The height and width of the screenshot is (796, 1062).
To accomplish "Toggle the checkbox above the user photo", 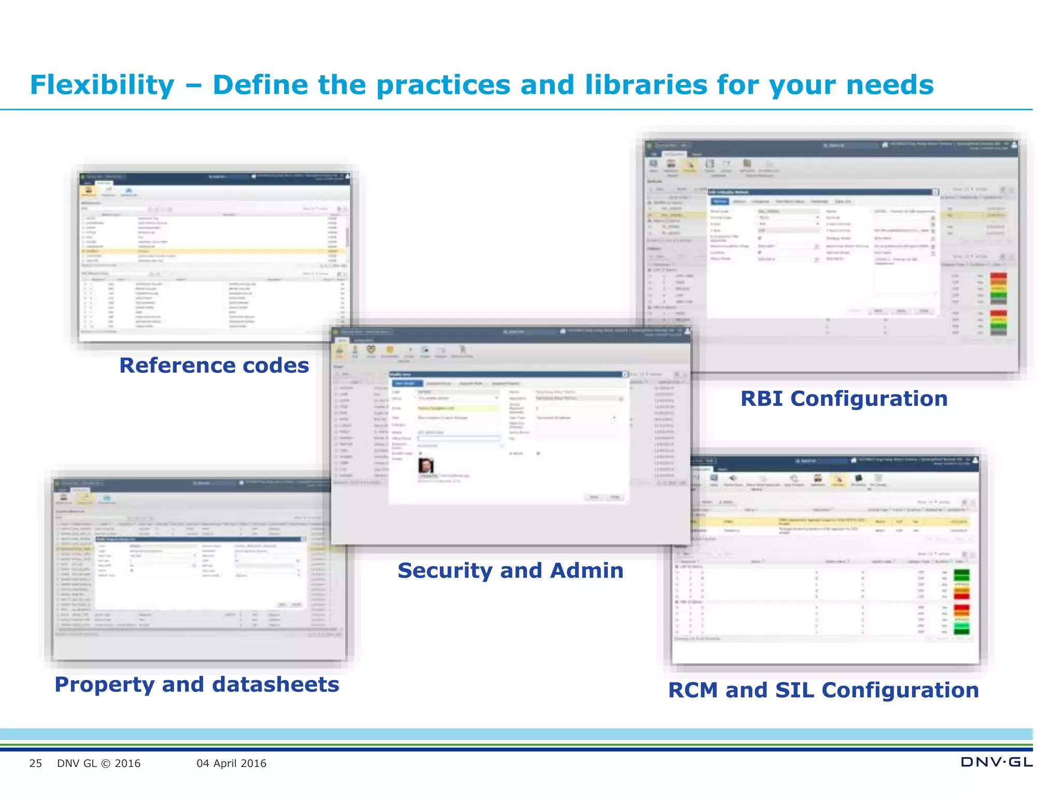I will tap(421, 453).
